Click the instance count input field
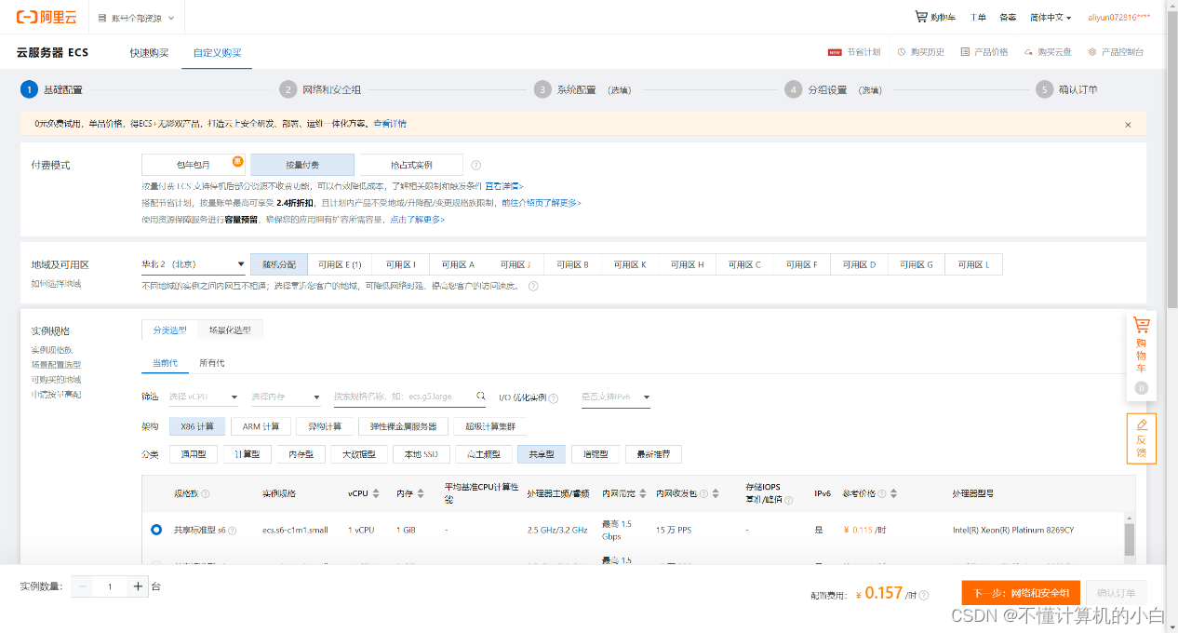Viewport: 1178px width, 633px height. pyautogui.click(x=110, y=586)
